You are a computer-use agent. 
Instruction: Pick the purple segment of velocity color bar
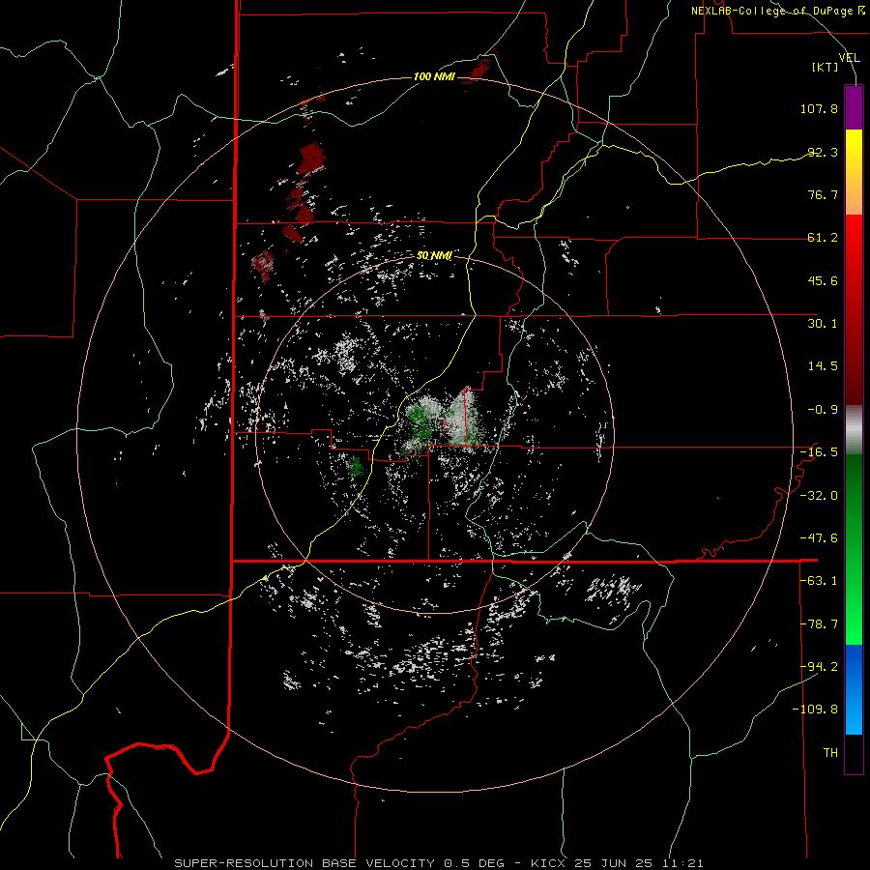[x=854, y=107]
